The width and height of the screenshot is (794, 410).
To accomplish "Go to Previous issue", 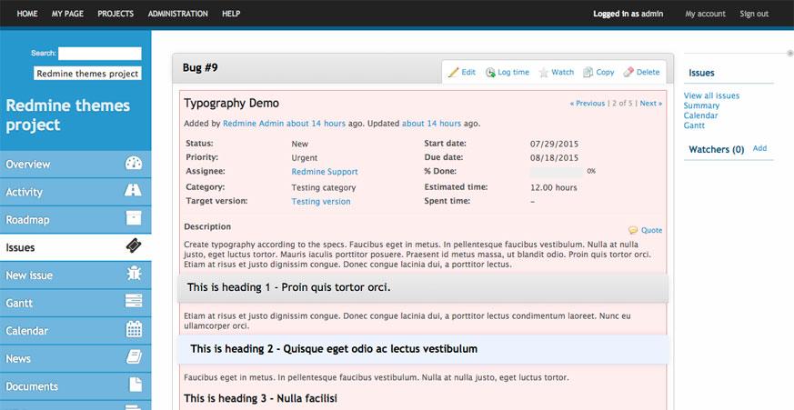I will (x=588, y=104).
